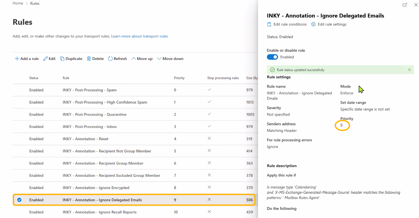419x218 pixels.
Task: Dismiss the rule status updated notification
Action: (409, 70)
